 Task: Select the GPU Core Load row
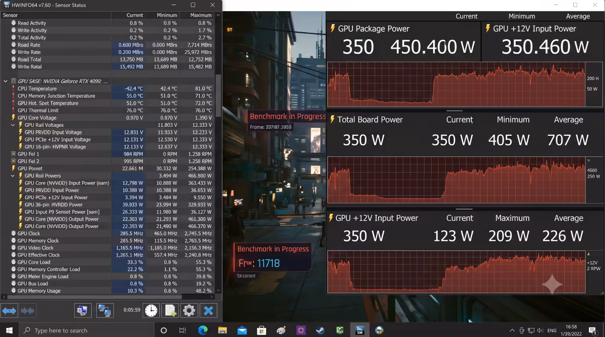tap(107, 262)
